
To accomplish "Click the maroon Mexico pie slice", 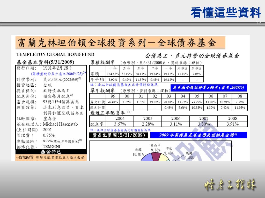I will point(156,156).
